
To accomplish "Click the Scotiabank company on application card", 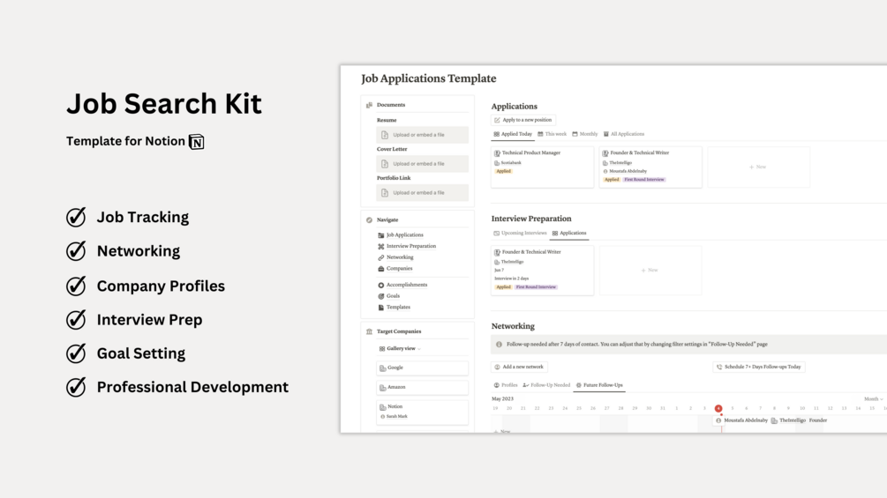I will [508, 162].
